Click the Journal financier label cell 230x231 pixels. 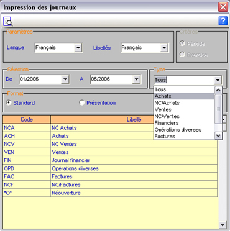134,160
